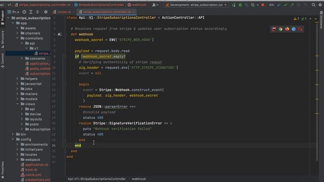Close the stripe_subscriptions_controller.rb tab
The height and width of the screenshot is (182, 324).
[x=134, y=12]
